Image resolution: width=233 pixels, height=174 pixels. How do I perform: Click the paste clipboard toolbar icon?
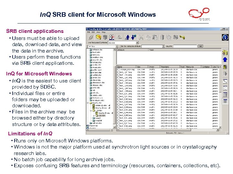[155, 37]
